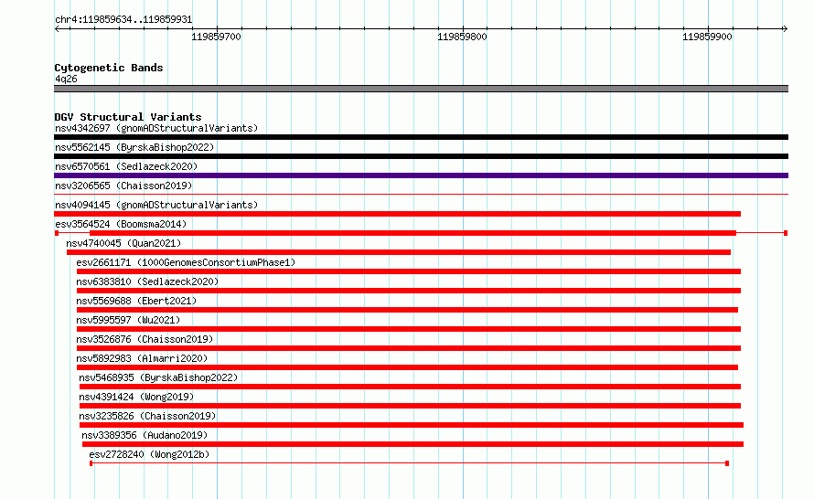Image resolution: width=814 pixels, height=499 pixels.
Task: Click label nsv3389356 (Audano2019)
Action: 145,435
